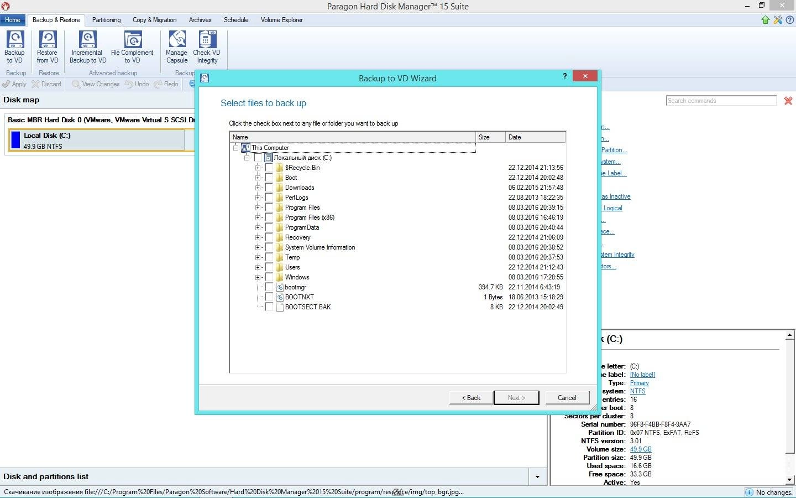The width and height of the screenshot is (796, 498).
Task: Click the Apply toolbar button
Action: tap(14, 84)
